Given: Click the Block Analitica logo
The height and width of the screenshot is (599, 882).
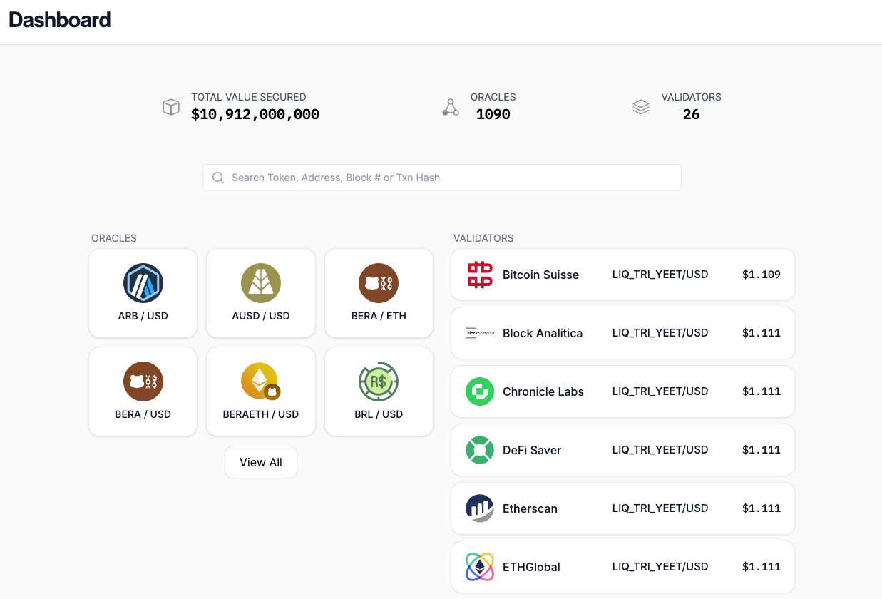Looking at the screenshot, I should (x=480, y=333).
